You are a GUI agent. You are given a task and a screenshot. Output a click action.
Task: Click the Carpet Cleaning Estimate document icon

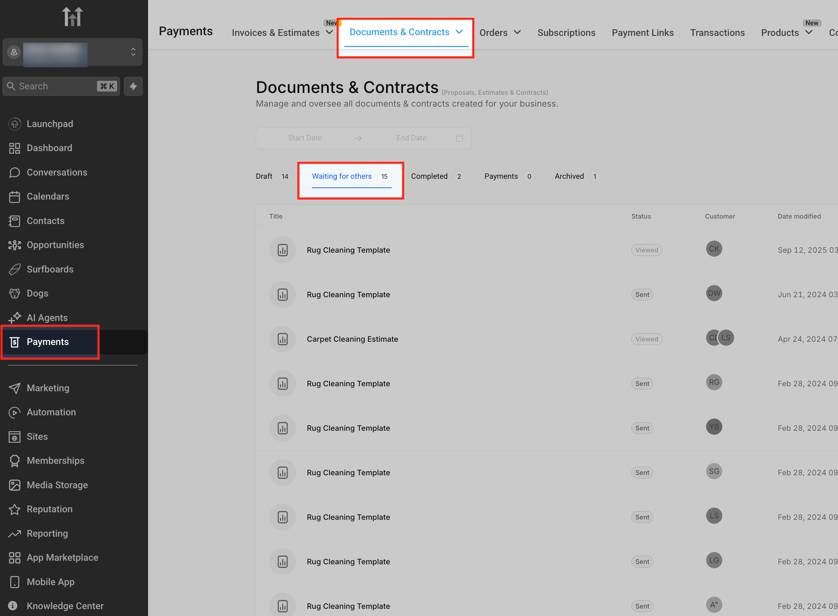point(282,339)
